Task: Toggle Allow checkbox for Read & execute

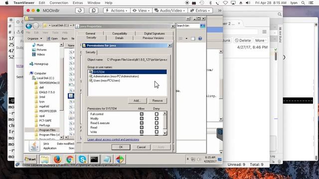Action: click(x=142, y=123)
